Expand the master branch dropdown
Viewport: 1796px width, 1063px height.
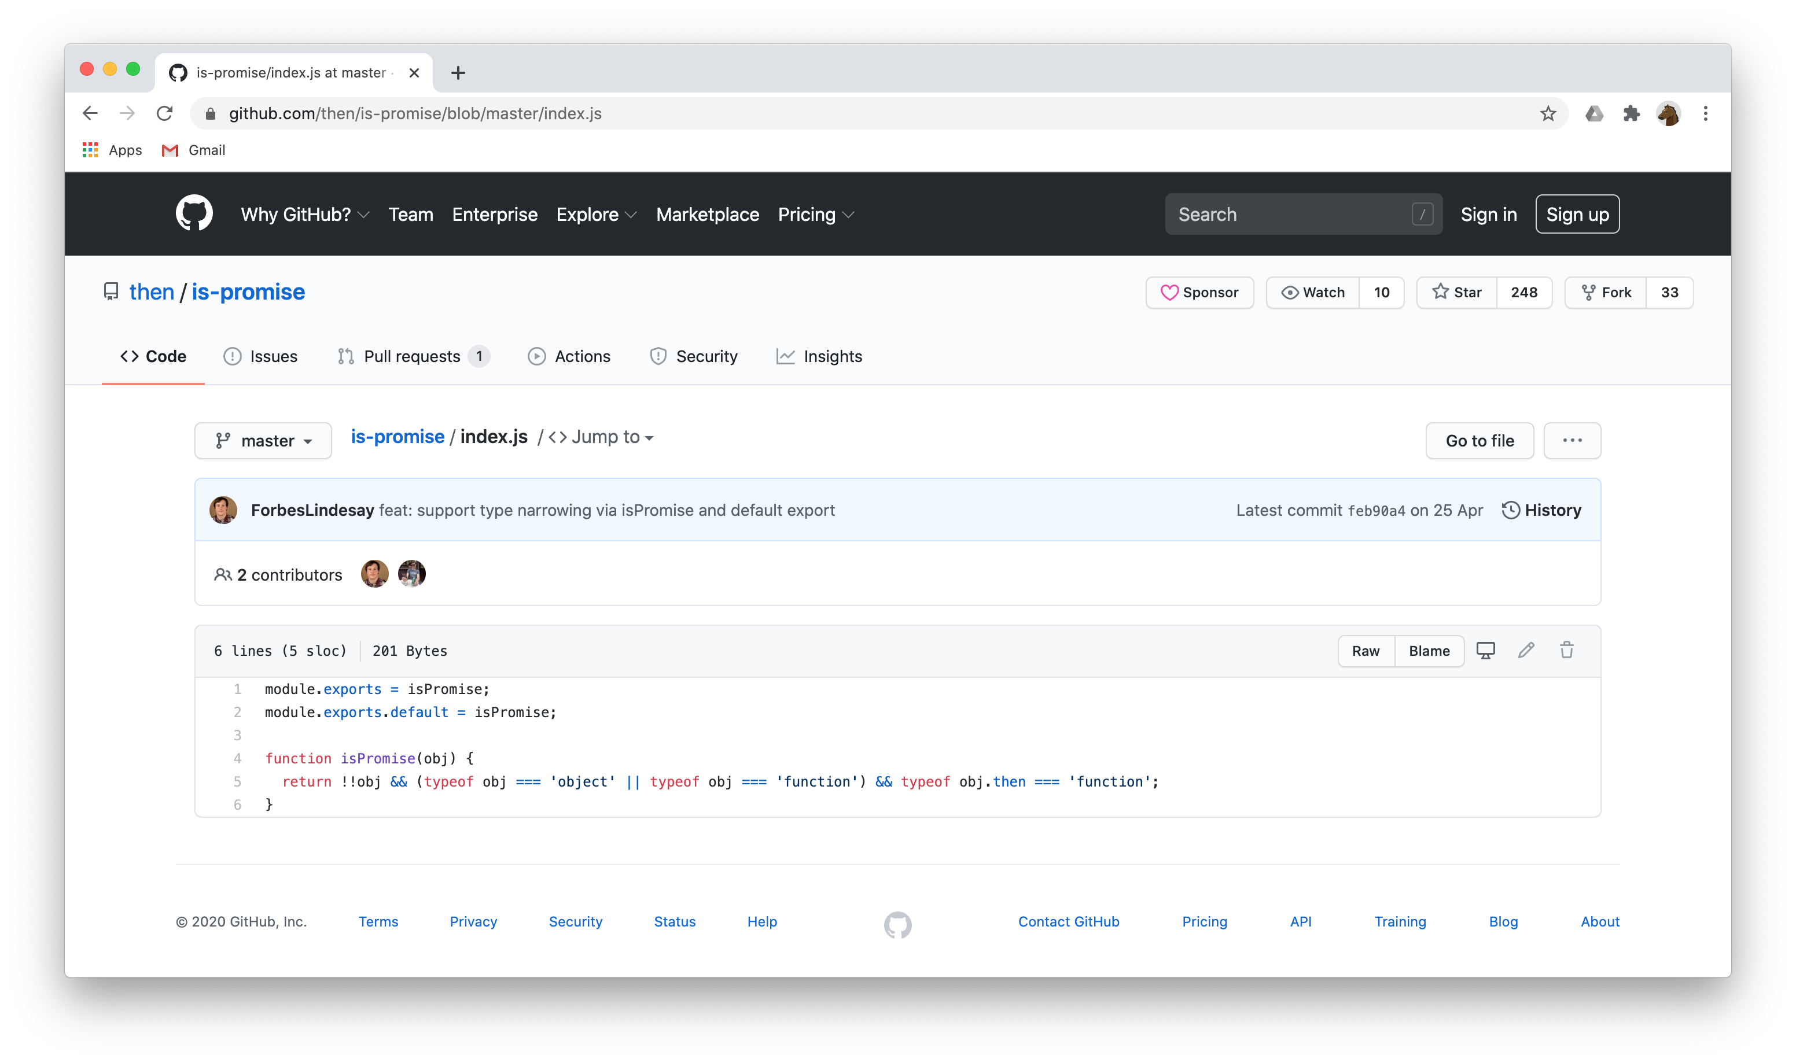coord(263,439)
